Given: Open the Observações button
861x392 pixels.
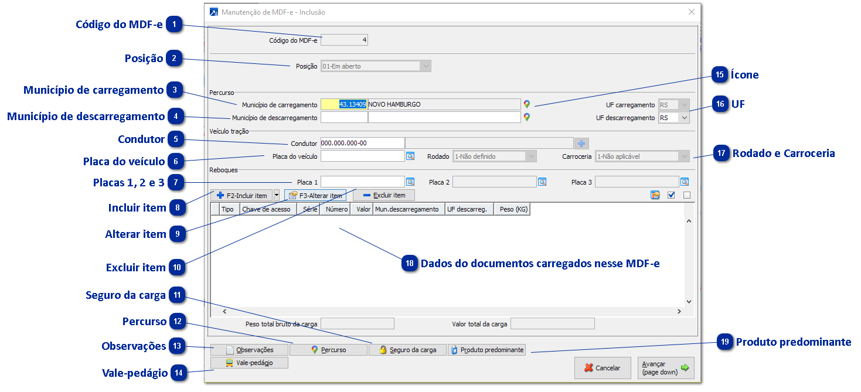Looking at the screenshot, I should (250, 350).
